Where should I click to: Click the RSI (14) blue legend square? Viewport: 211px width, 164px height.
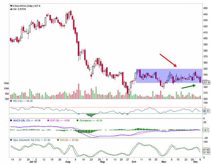click(11, 101)
